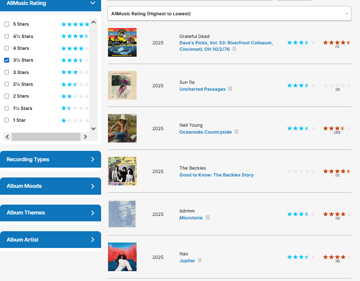Click the user rating stars for Sun Ra album
This screenshot has height=281, width=360.
[337, 85]
